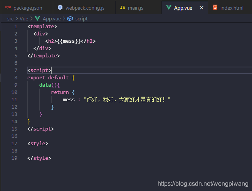Open the webpack.config.js tab
Screen dimensions: 252x191
point(85,8)
